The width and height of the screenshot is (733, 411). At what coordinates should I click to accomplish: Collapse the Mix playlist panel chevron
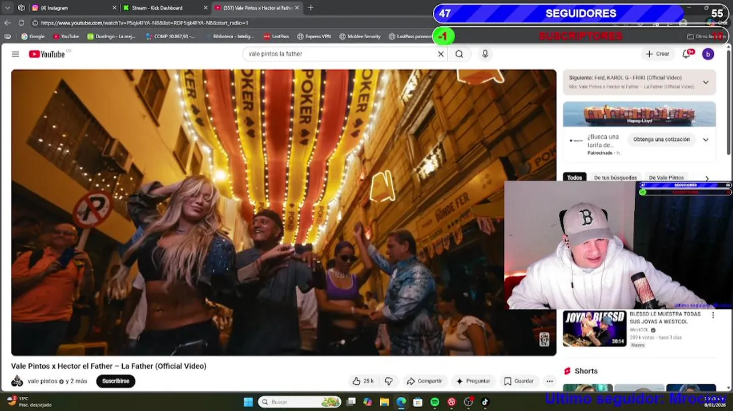706,82
